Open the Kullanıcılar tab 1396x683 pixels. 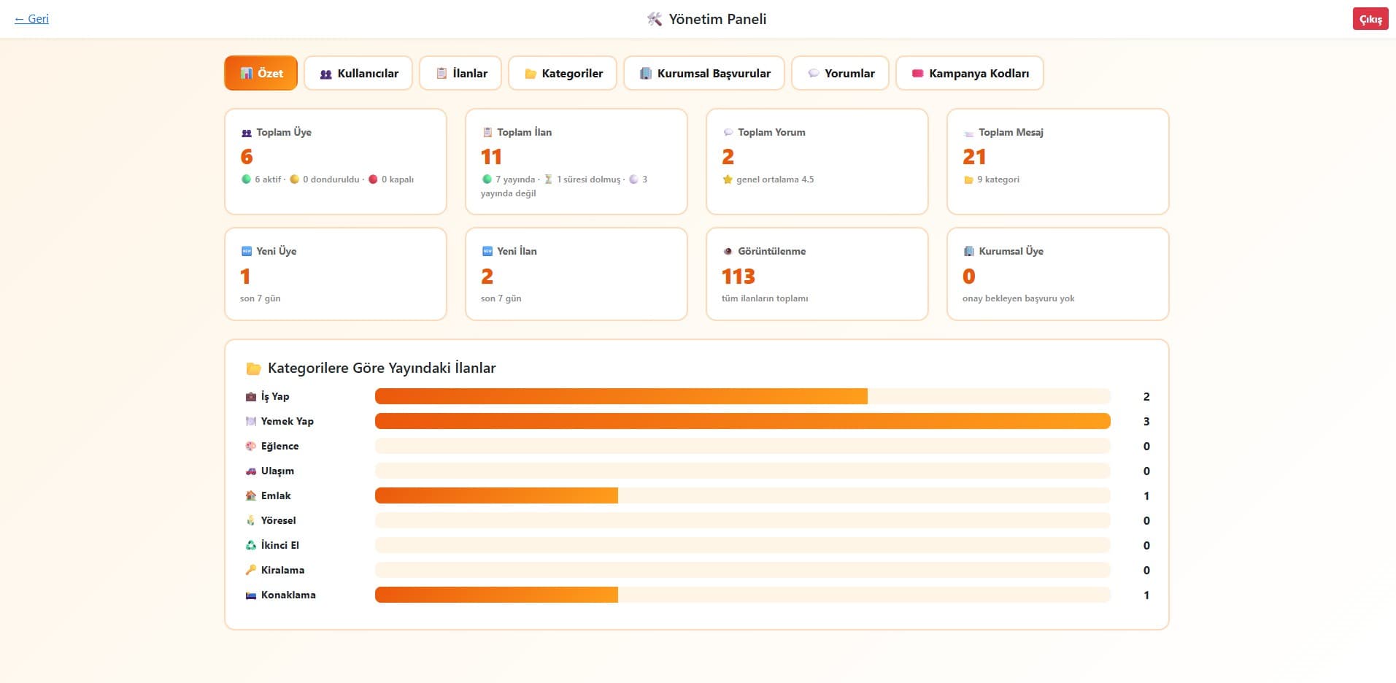(358, 73)
